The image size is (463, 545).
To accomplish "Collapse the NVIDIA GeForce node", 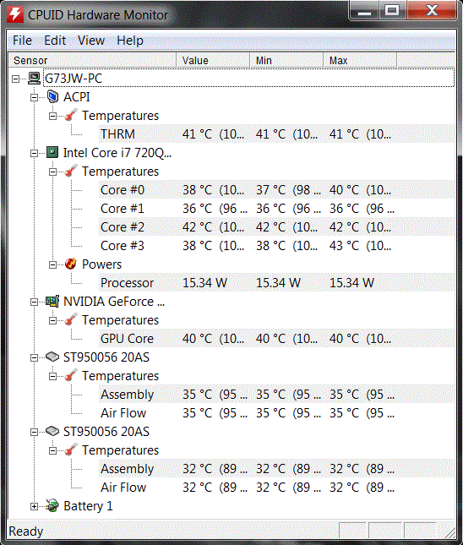I will pyautogui.click(x=34, y=302).
